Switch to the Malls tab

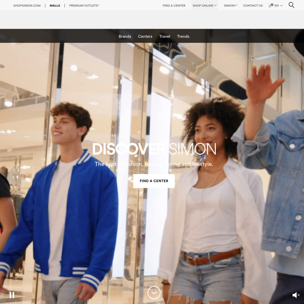click(55, 6)
